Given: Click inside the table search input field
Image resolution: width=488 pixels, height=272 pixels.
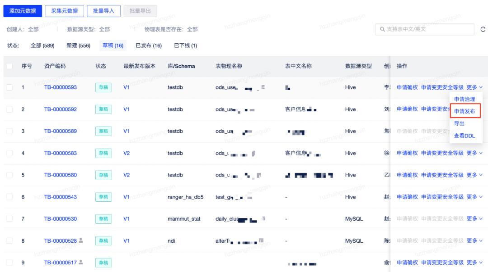Looking at the screenshot, I should tap(425, 28).
